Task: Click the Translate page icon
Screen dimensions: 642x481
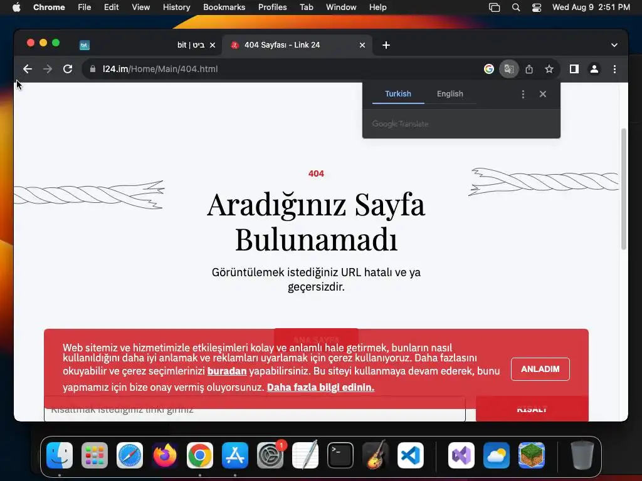Action: tap(509, 69)
